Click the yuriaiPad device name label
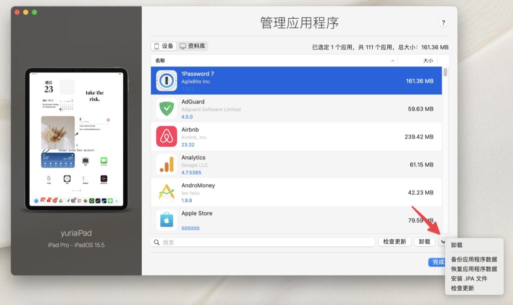The height and width of the screenshot is (305, 513). click(x=76, y=233)
